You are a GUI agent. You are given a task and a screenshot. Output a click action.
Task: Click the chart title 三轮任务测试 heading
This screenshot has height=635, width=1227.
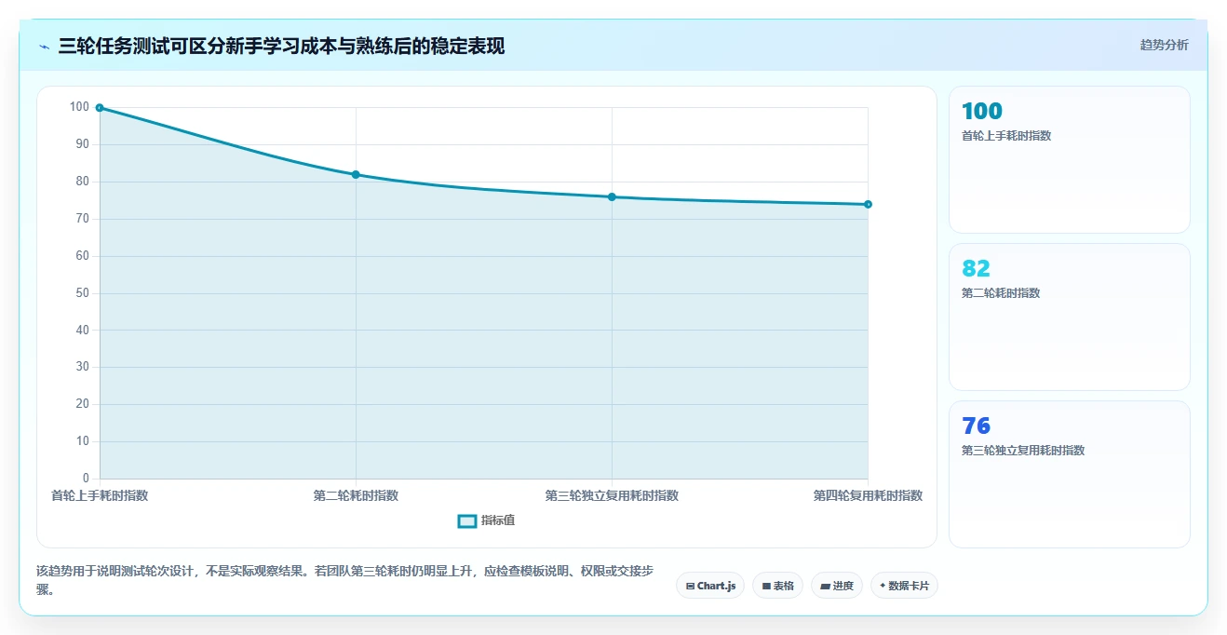(x=281, y=46)
